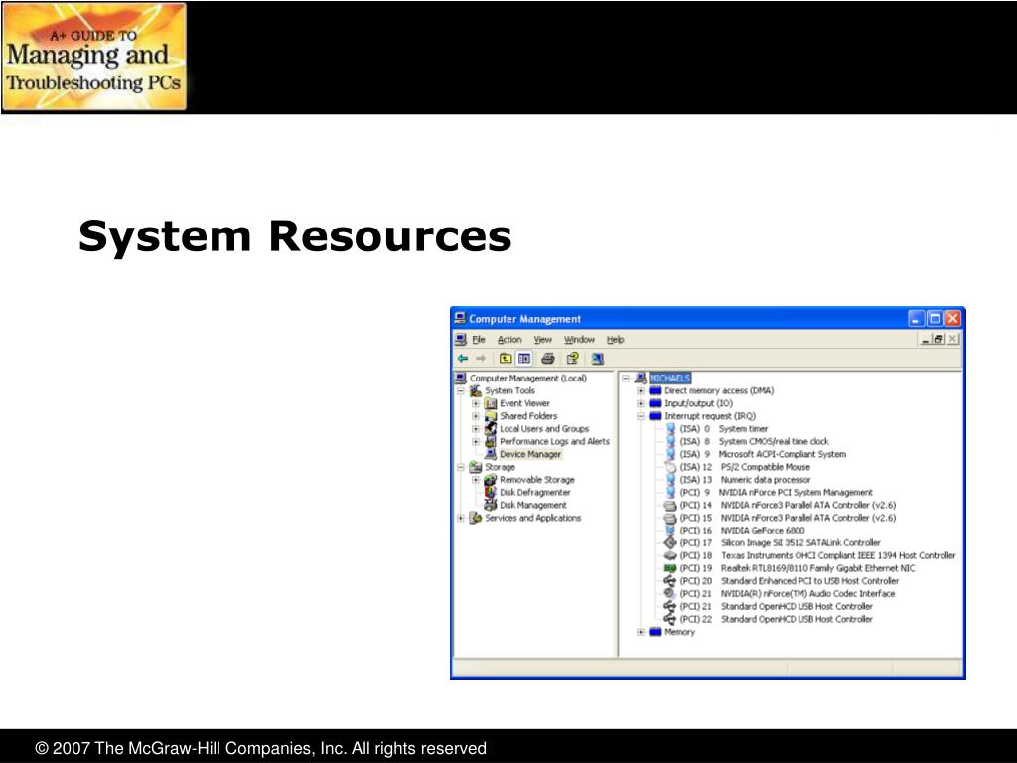1017x763 pixels.
Task: Open the File menu
Action: click(479, 340)
